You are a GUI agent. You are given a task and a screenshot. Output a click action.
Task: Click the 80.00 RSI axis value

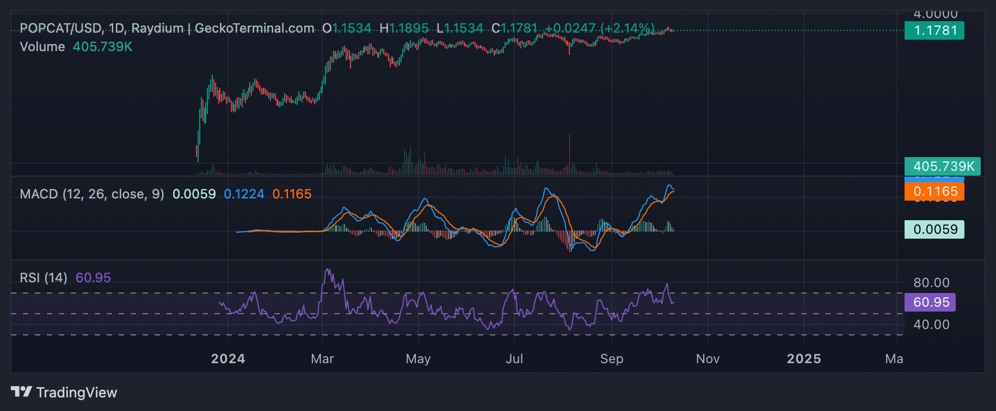931,283
